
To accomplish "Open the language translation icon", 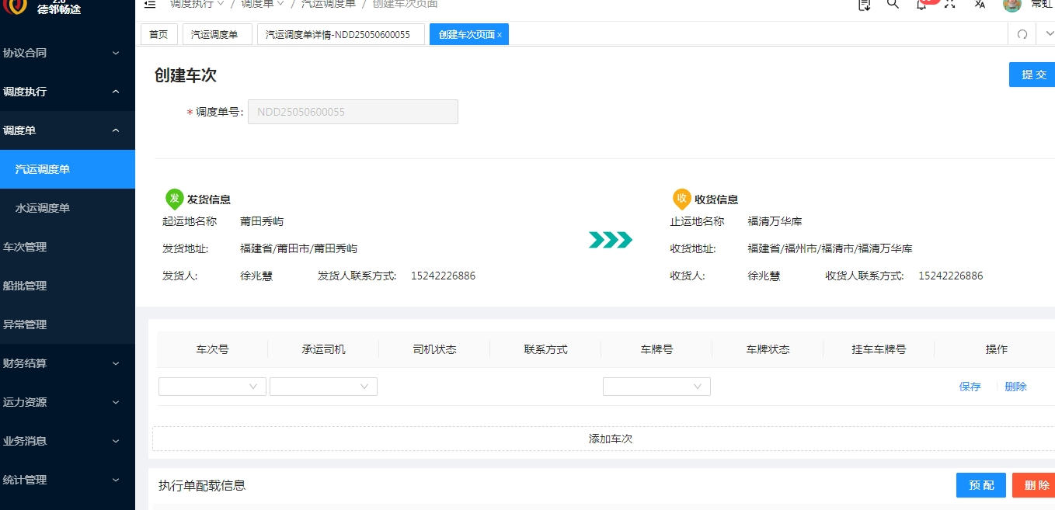I will coord(980,4).
